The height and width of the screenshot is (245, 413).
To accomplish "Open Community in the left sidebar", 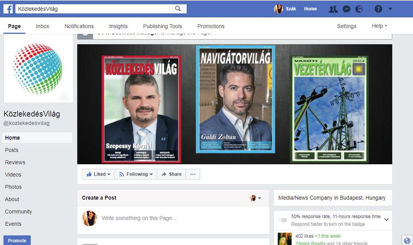I will point(19,211).
